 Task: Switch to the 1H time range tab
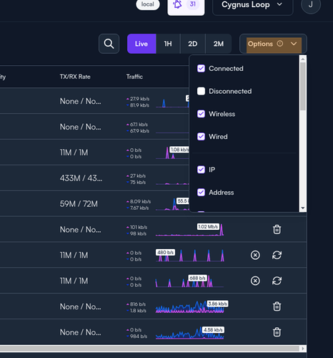pos(168,44)
